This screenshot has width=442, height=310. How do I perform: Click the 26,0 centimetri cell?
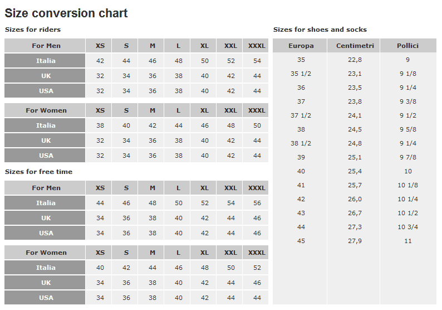(355, 200)
